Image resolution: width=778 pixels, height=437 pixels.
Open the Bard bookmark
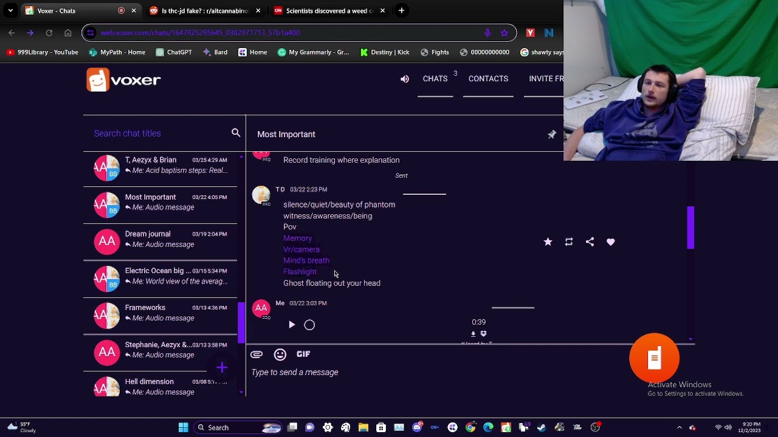click(215, 52)
